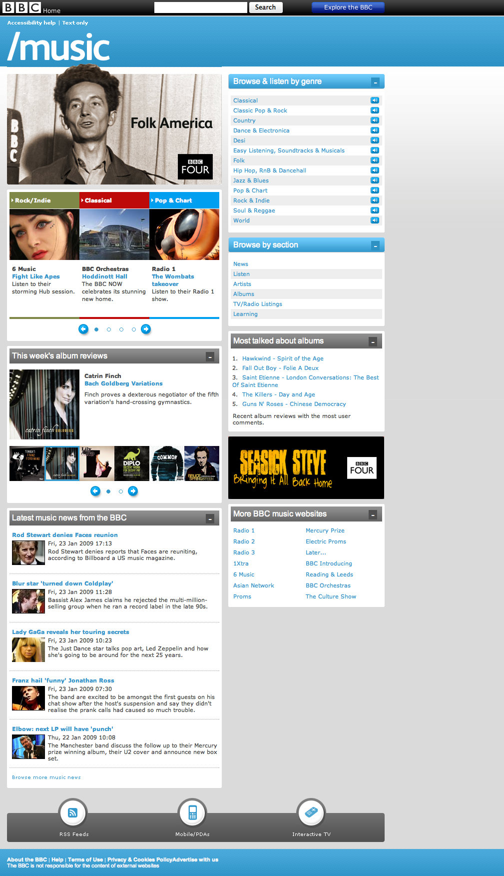Select first album reviews page dot
Viewport: 504px width, 876px height.
coord(108,491)
